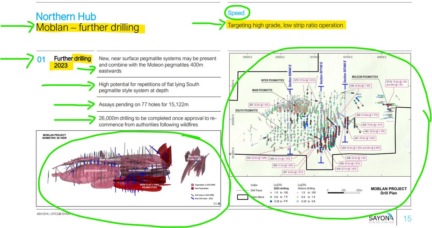Click 'MOLEON PEGMATITES' label on drill plan
432x228 pixels.
tap(366, 77)
